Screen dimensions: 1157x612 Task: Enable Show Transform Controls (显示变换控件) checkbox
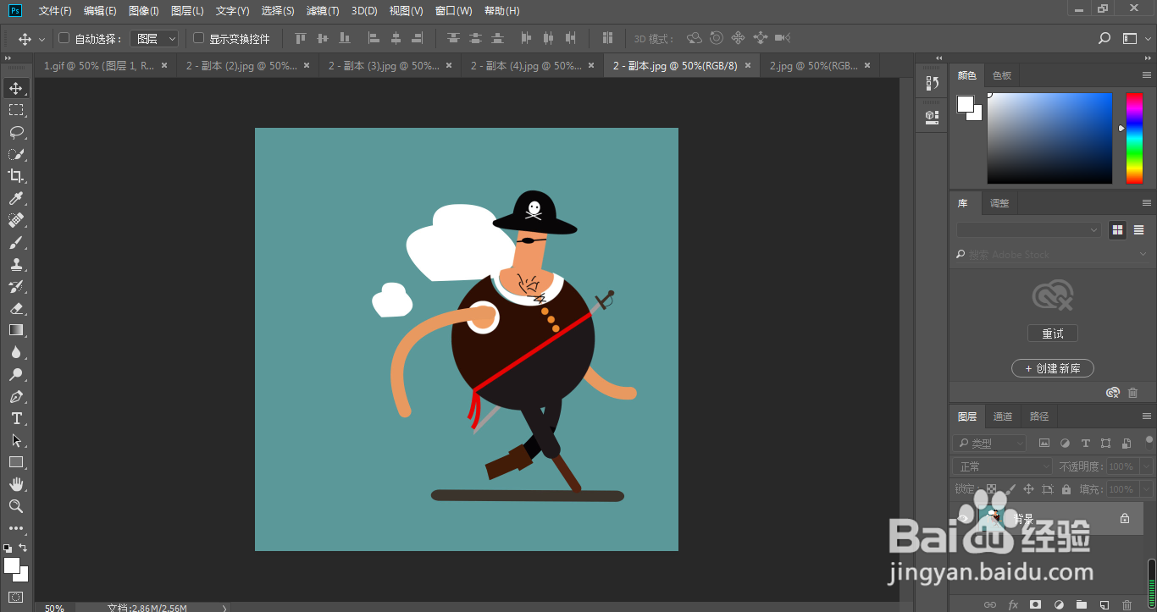pos(199,38)
